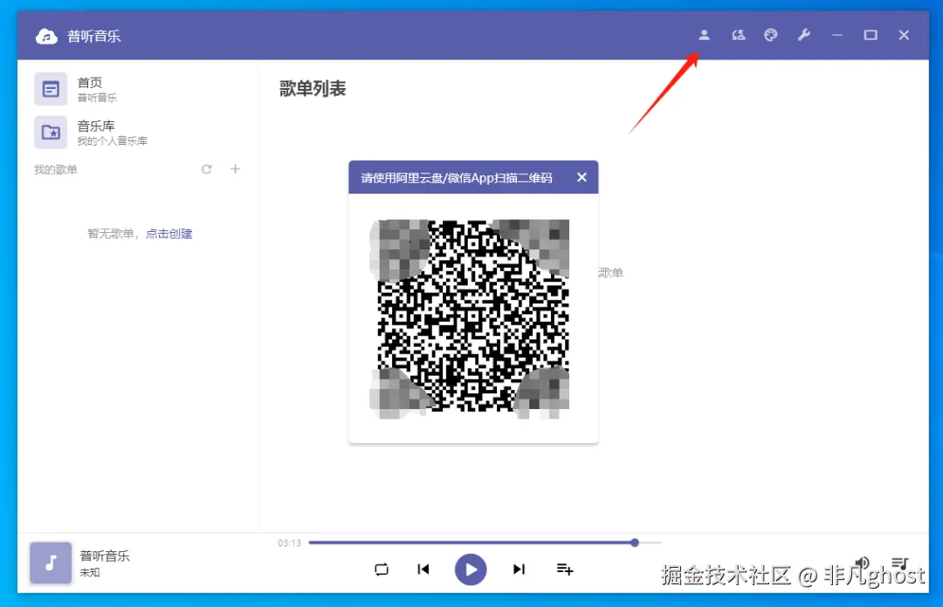
Task: Open settings via the wrench icon
Action: point(804,35)
